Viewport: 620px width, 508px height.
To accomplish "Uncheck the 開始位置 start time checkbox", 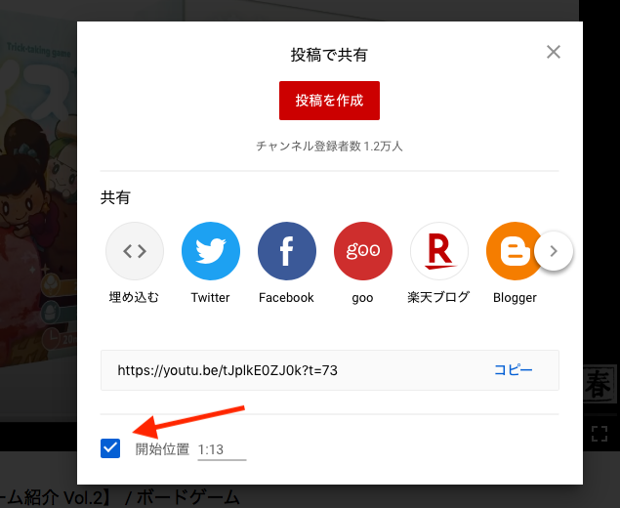I will tap(110, 448).
